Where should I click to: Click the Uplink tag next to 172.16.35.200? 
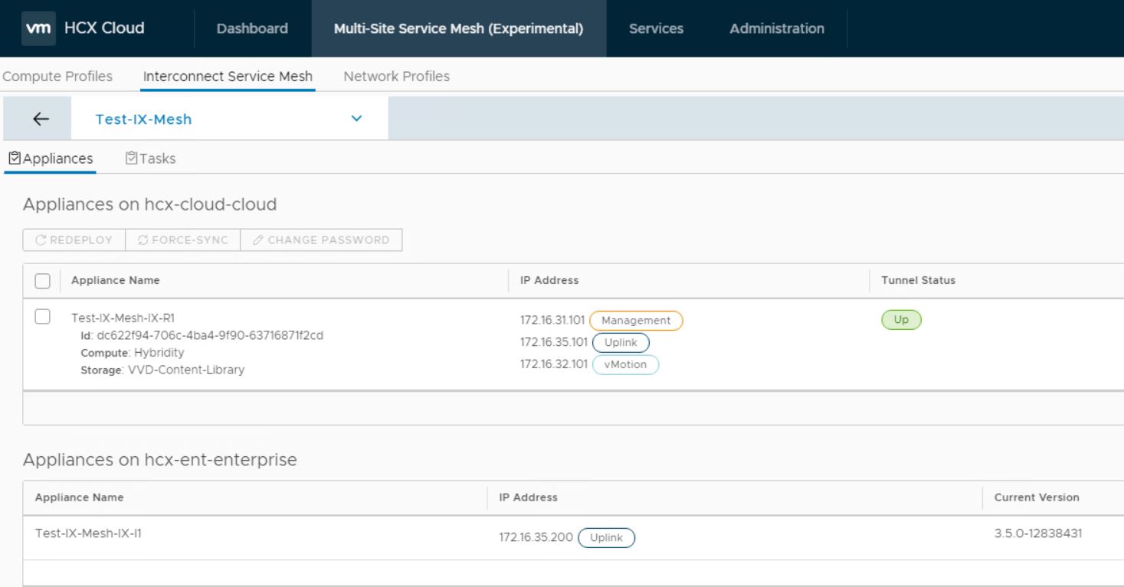[x=607, y=538]
